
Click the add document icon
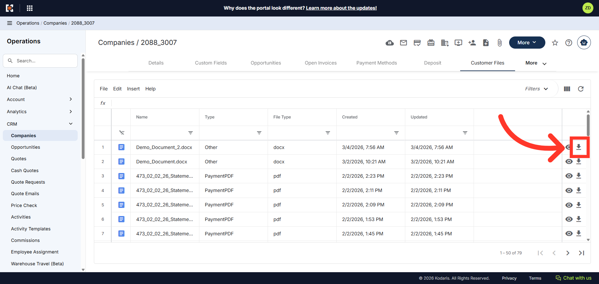pos(486,43)
